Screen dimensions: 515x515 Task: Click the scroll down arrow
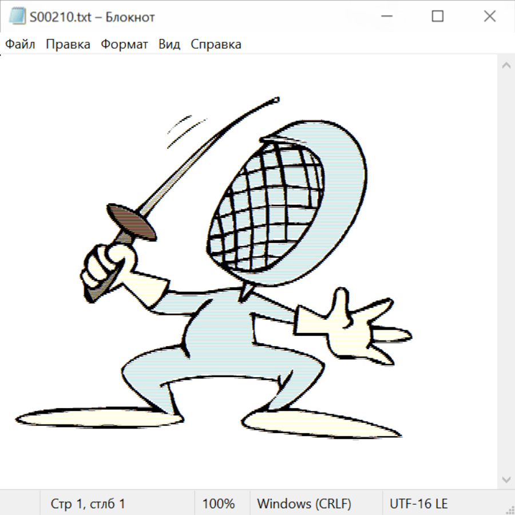coord(506,479)
